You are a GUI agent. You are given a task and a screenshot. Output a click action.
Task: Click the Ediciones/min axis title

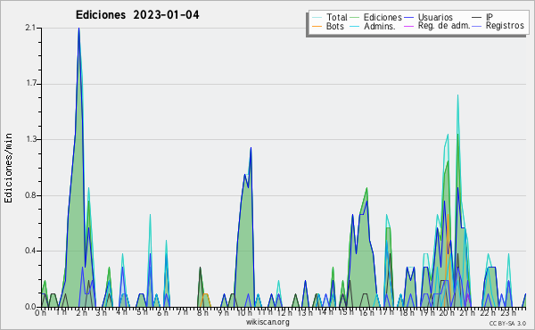8,168
